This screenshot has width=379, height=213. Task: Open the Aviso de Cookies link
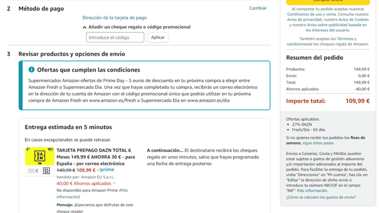click(353, 20)
